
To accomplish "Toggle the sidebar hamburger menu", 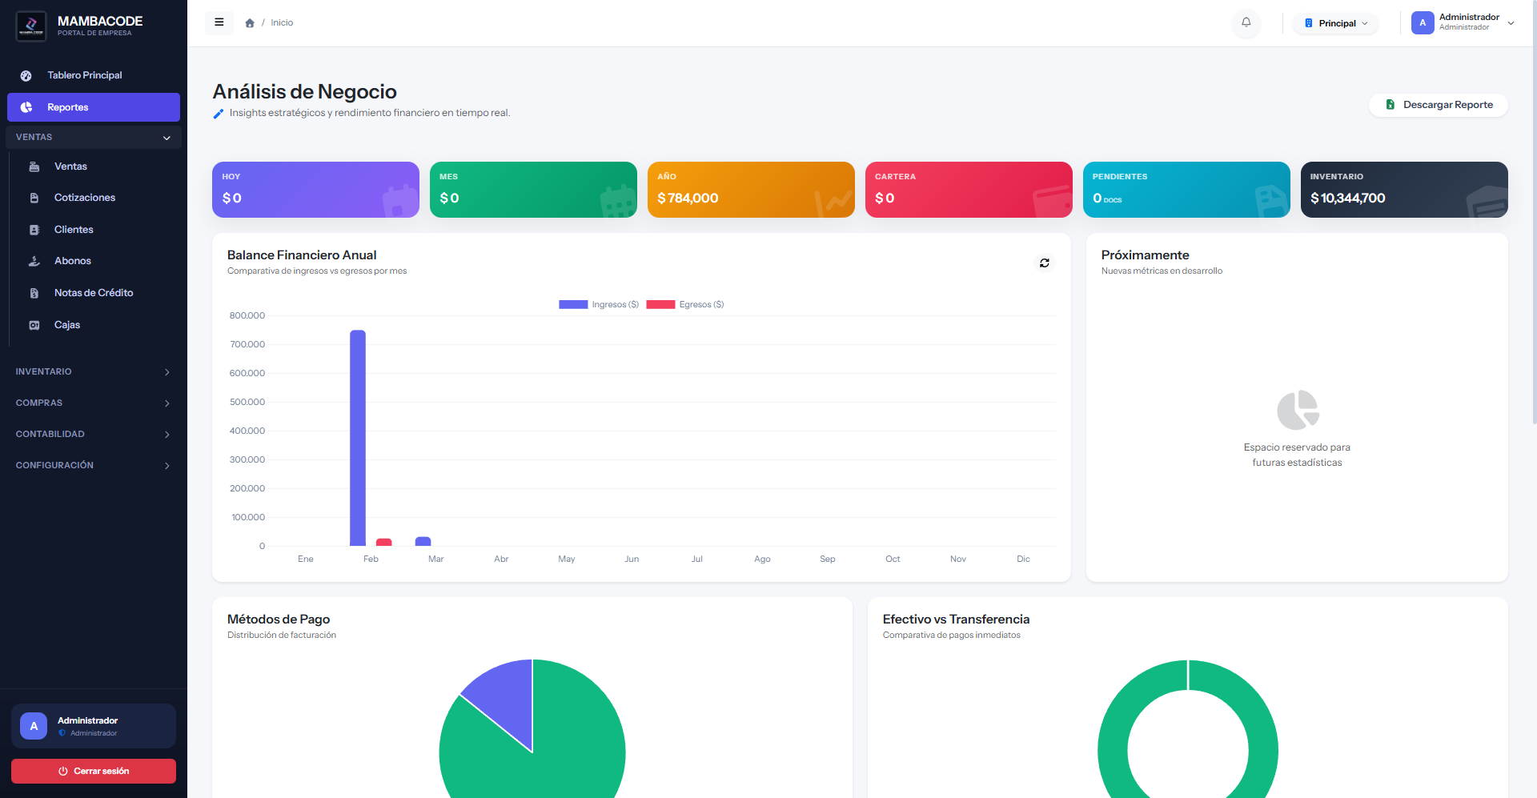I will click(x=219, y=22).
